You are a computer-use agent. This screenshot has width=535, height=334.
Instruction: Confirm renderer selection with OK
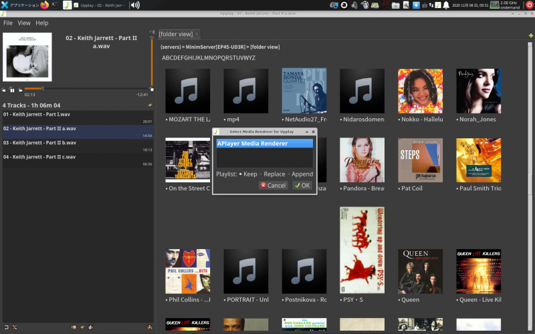[302, 186]
